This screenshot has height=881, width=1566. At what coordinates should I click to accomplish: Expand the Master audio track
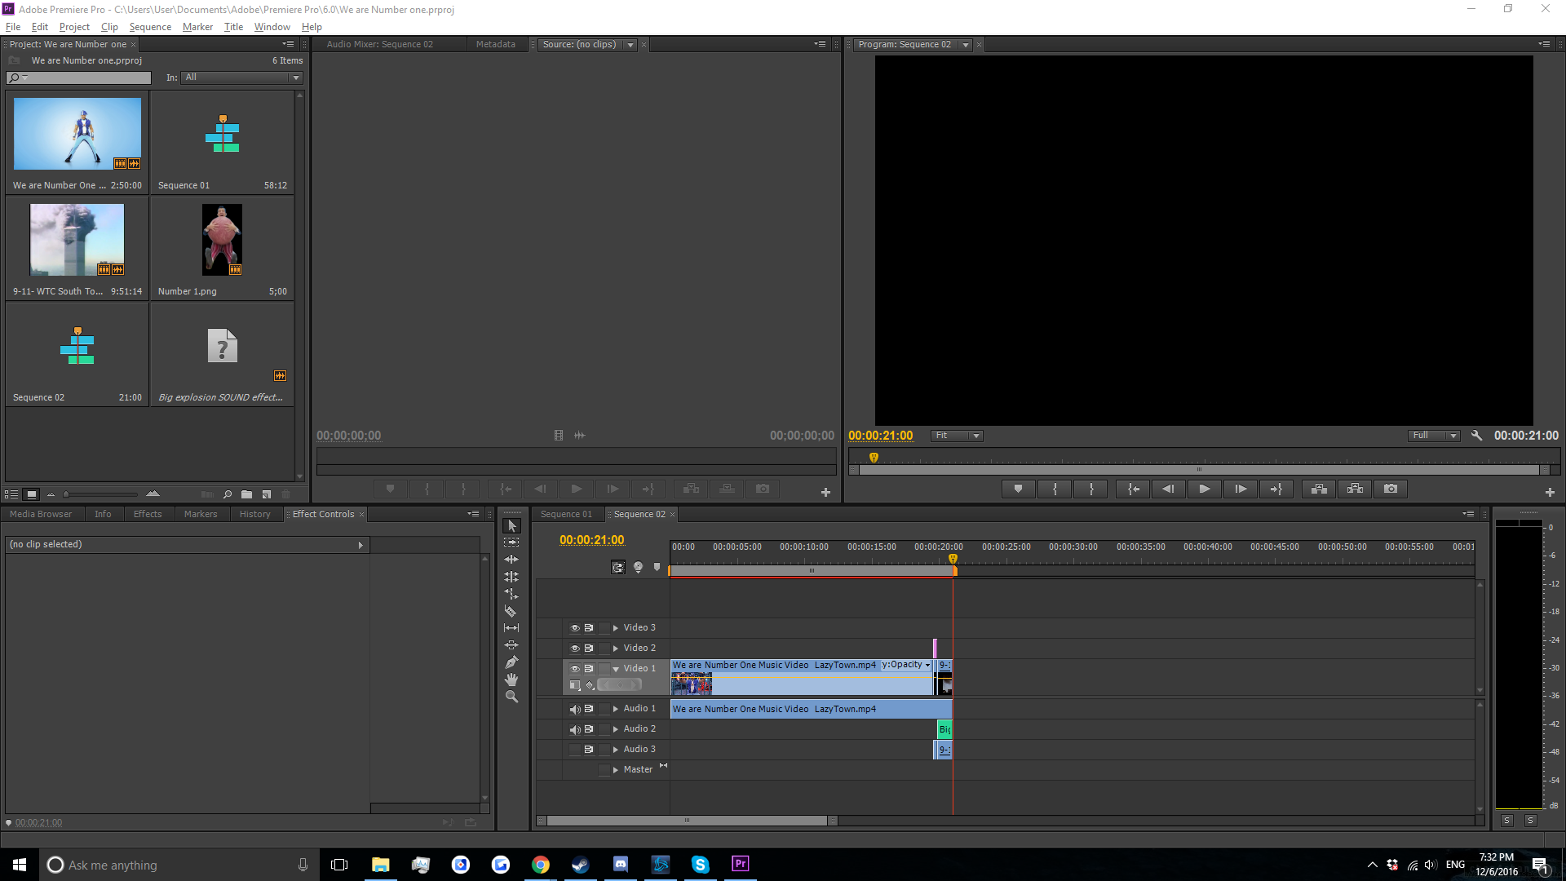(x=616, y=770)
